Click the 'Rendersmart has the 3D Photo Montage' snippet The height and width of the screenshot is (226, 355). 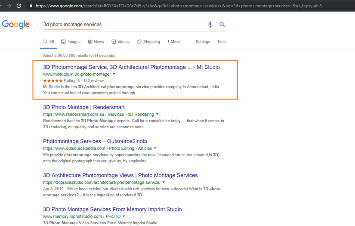click(x=133, y=124)
